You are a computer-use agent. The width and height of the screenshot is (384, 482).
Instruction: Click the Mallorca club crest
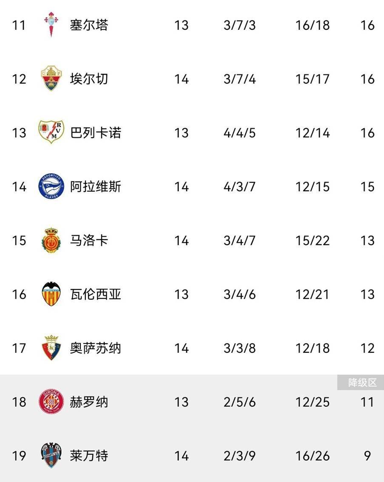(x=51, y=241)
